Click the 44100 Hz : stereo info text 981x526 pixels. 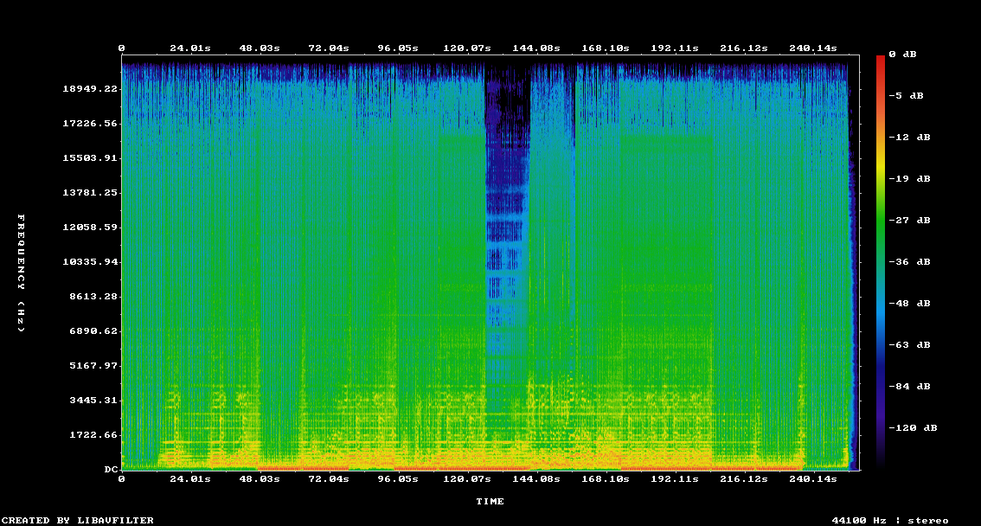(890, 520)
